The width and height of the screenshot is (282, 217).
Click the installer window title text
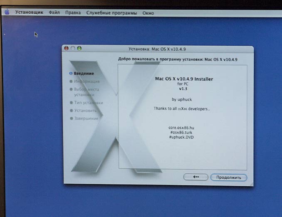pyautogui.click(x=157, y=49)
